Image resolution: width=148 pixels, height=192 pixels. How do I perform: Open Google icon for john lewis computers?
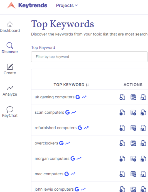pos(77,189)
